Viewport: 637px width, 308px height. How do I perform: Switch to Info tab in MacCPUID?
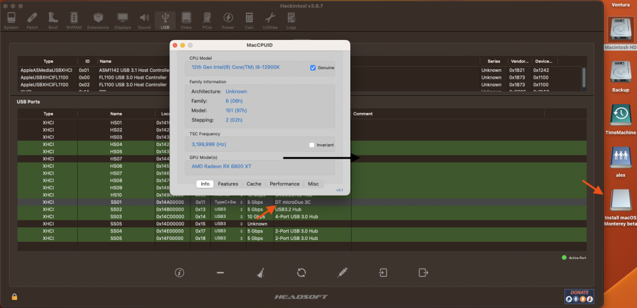[205, 184]
